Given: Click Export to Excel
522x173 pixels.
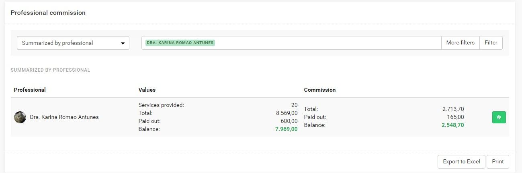Looking at the screenshot, I should 461,162.
